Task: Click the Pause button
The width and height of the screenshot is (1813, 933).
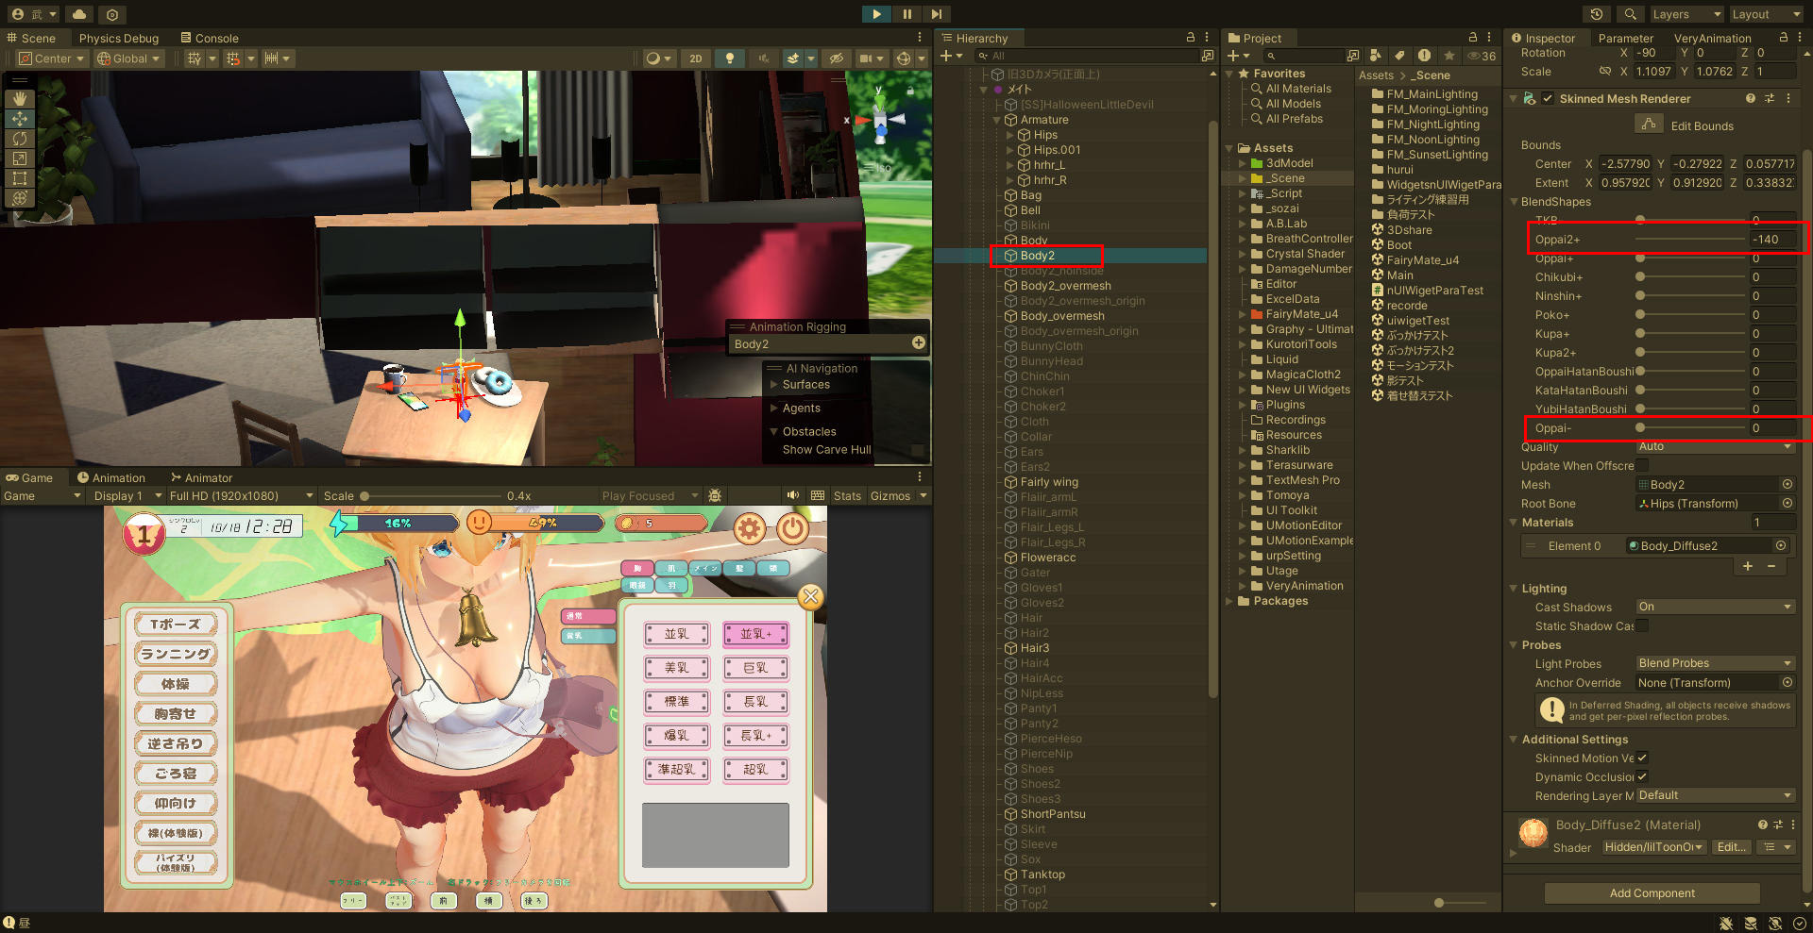Action: coord(906,14)
